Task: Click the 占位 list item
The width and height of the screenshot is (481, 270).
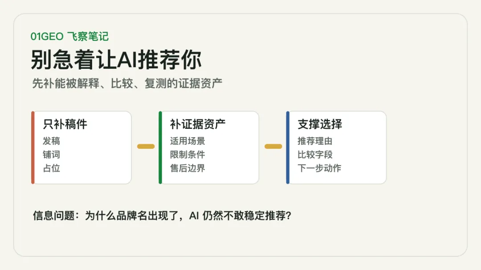Action: tap(51, 168)
